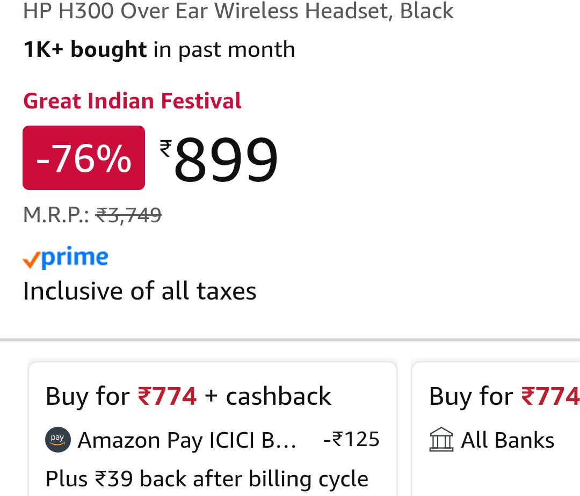Tap the -76% discount badge
This screenshot has height=496, width=580.
coord(84,158)
